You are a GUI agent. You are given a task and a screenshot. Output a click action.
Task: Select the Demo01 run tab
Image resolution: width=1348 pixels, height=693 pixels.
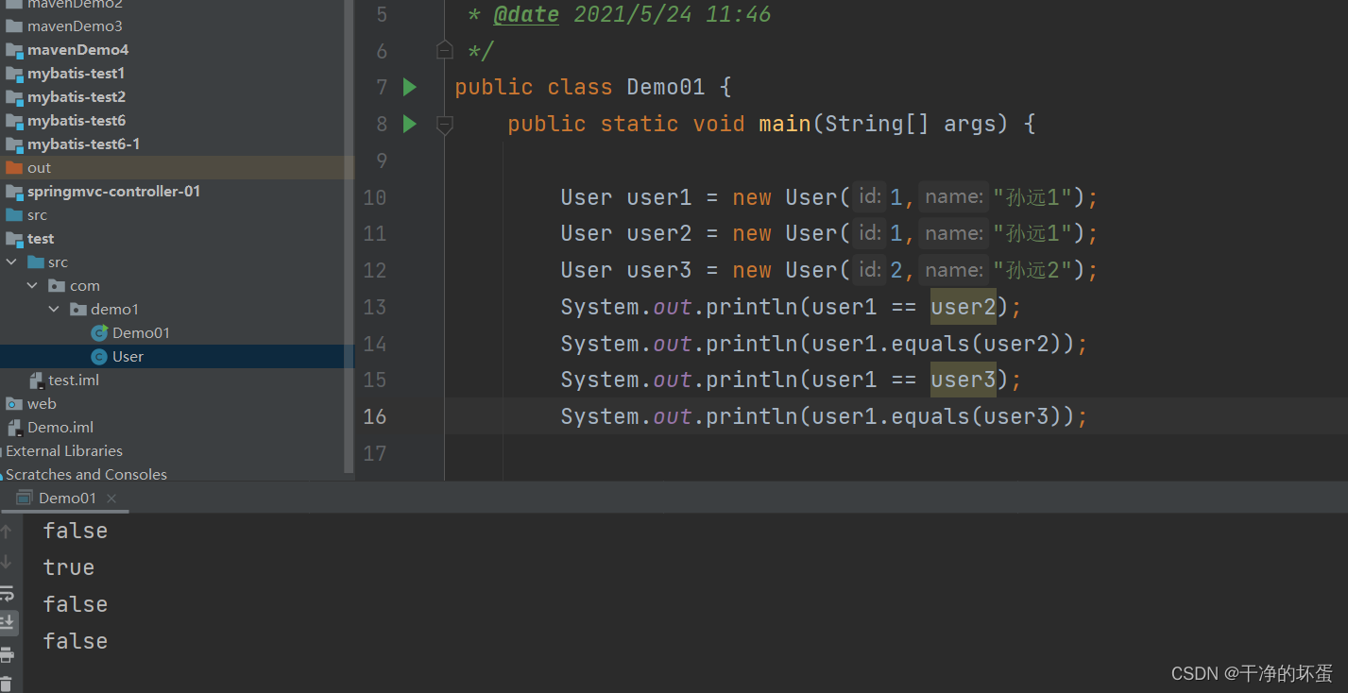(x=67, y=499)
